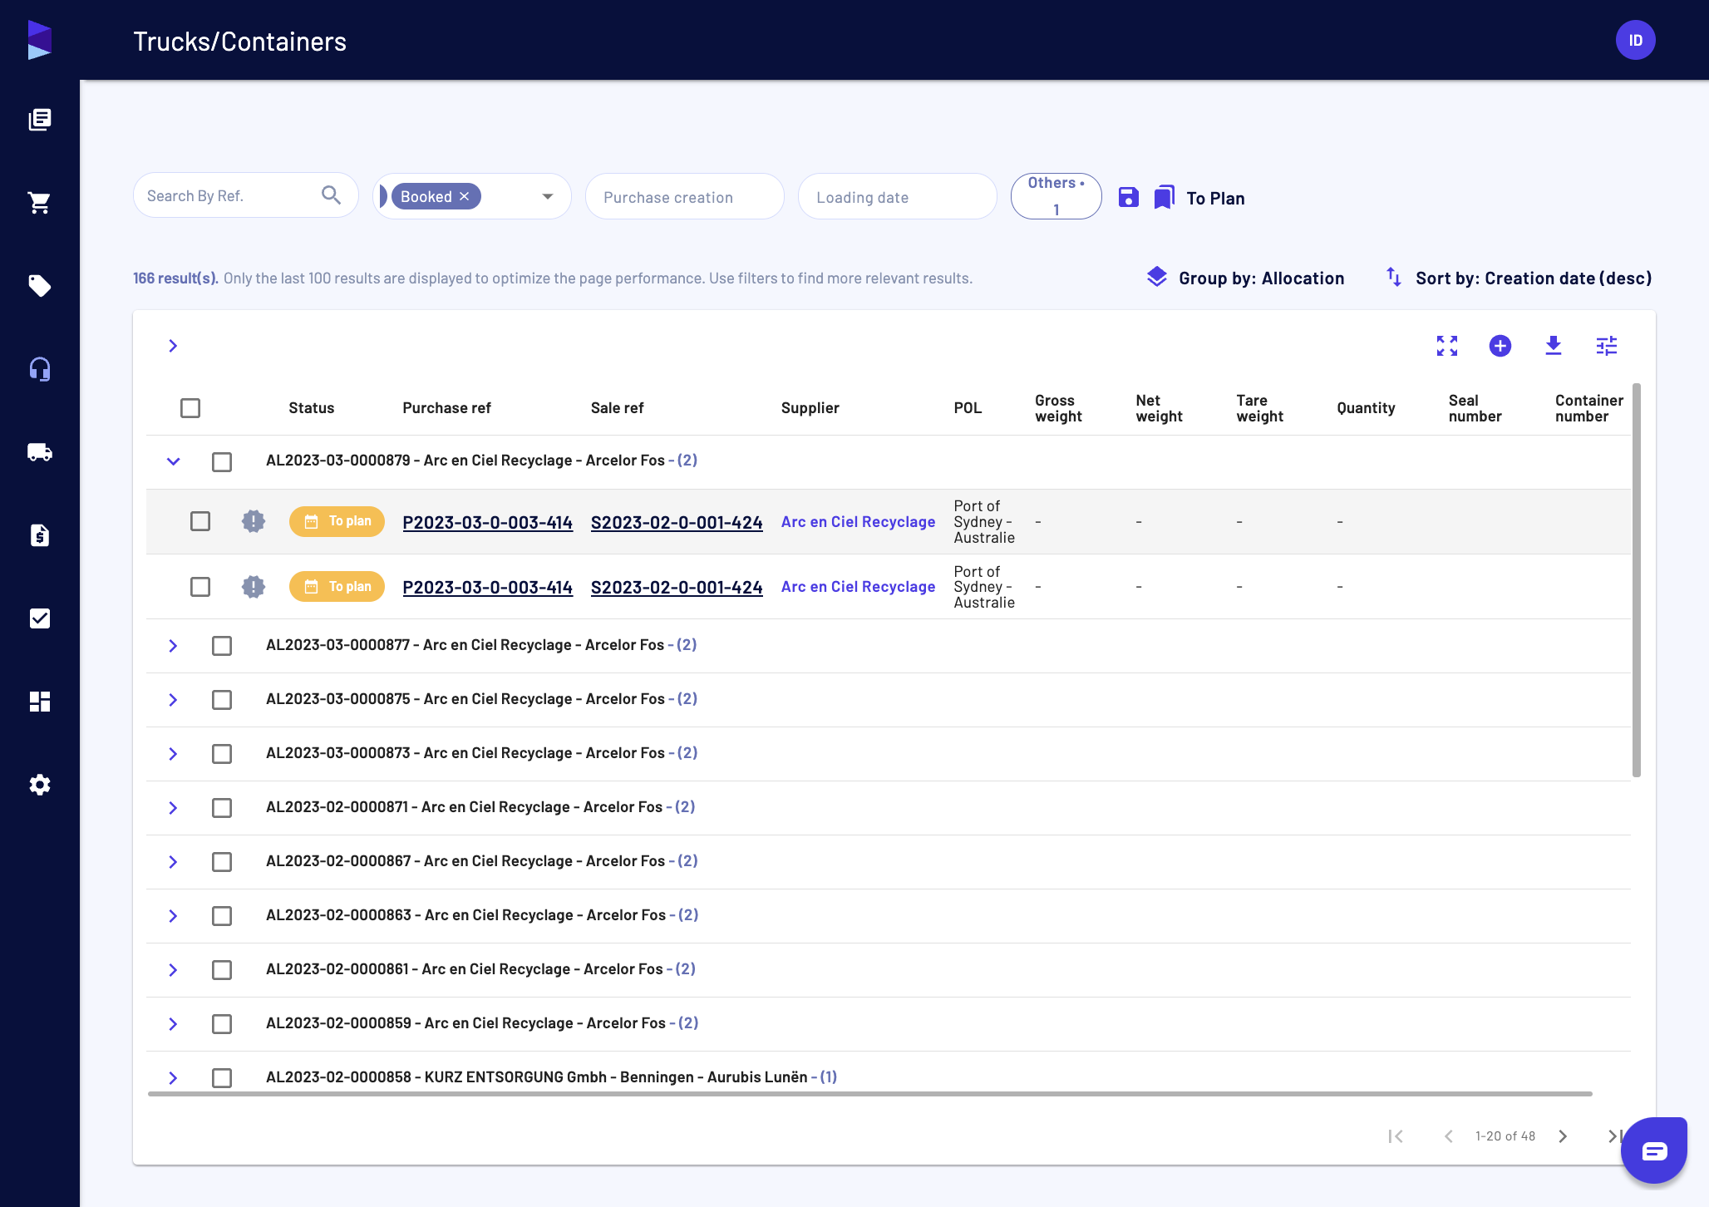Check the AL2023-02-0000863 group checkbox

click(x=222, y=916)
